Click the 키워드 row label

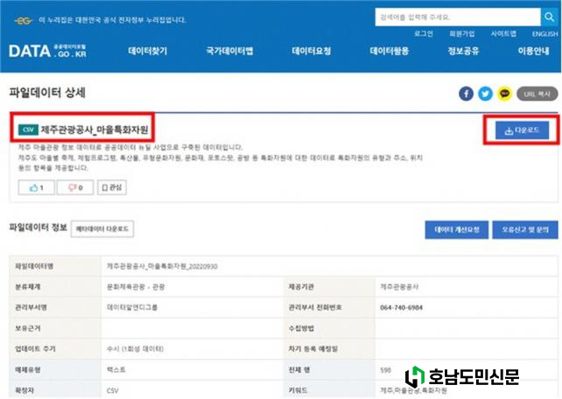click(298, 390)
